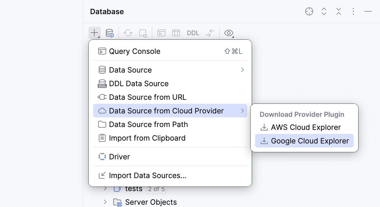Viewport: 380px width, 207px height.
Task: Select Import from Clipboard
Action: (147, 138)
